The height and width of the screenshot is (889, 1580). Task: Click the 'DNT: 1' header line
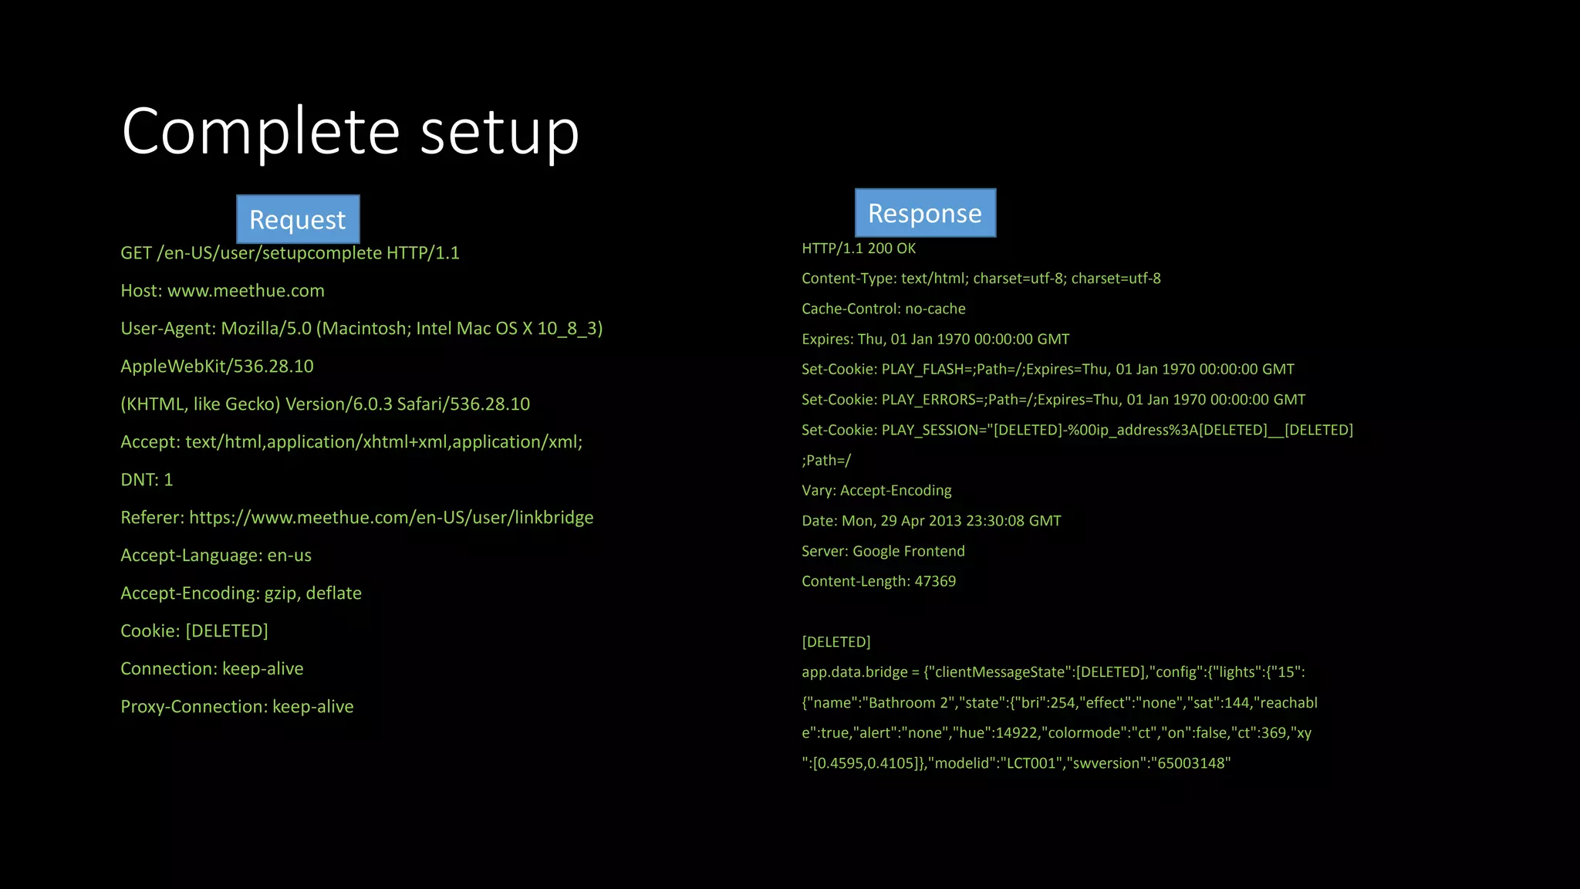click(147, 480)
